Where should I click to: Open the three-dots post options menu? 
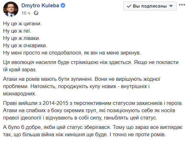point(182,5)
